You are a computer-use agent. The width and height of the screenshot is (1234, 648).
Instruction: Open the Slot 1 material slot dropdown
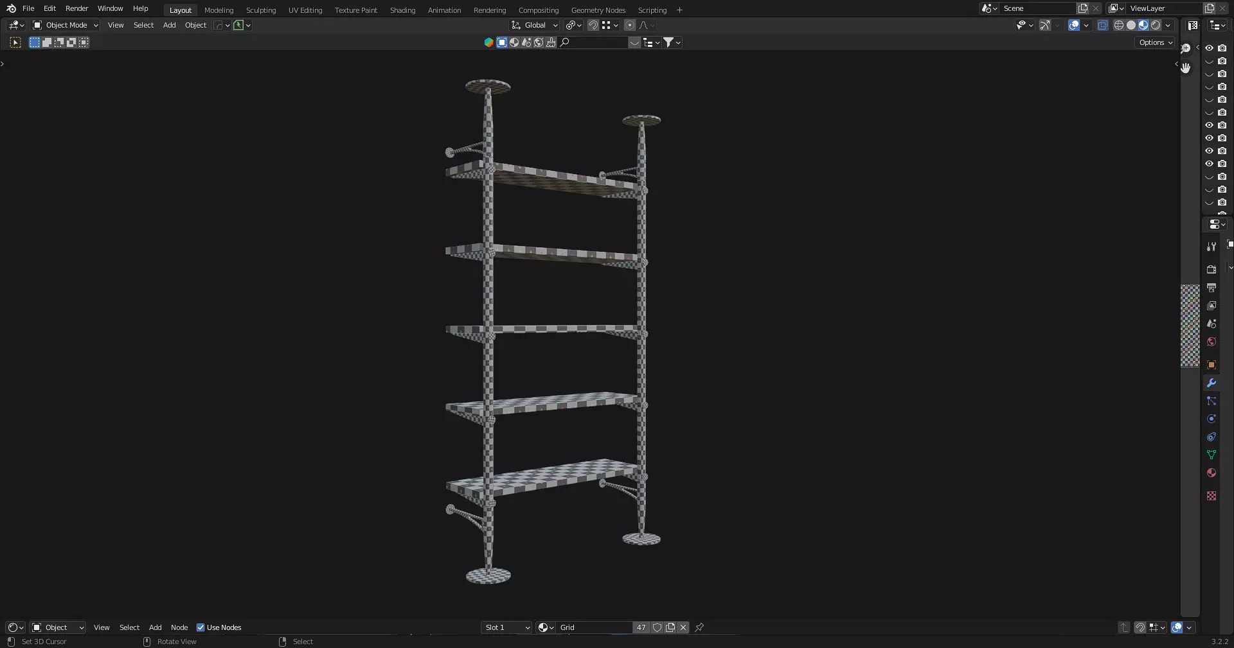click(x=507, y=627)
